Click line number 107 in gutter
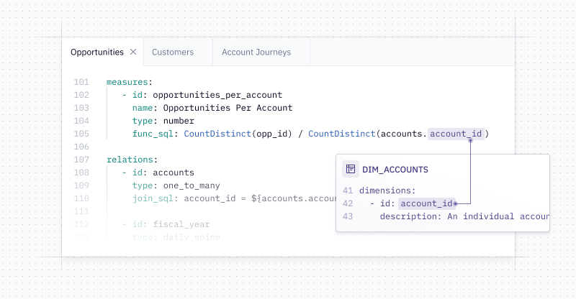The width and height of the screenshot is (576, 299). pos(81,160)
